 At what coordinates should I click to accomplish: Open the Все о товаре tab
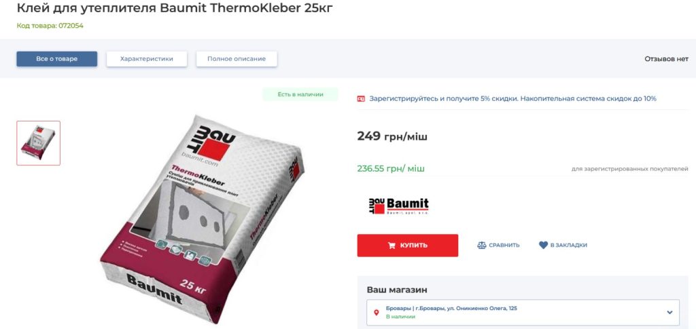[x=57, y=59]
